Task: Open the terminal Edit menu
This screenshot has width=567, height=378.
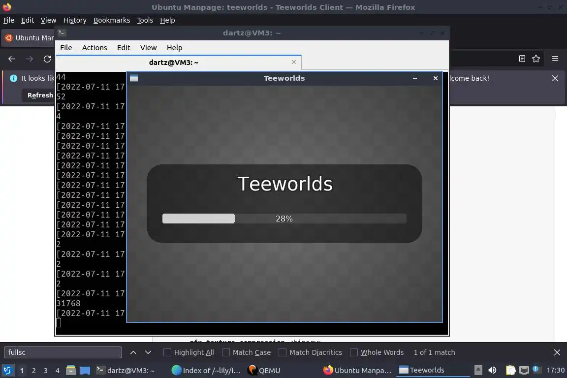Action: pyautogui.click(x=124, y=48)
